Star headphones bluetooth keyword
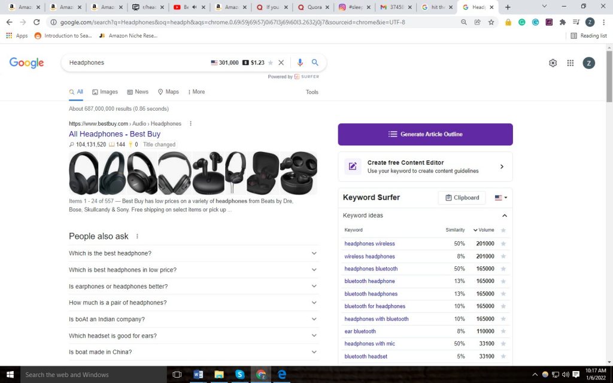Viewport: 613px width, 383px height. [503, 269]
